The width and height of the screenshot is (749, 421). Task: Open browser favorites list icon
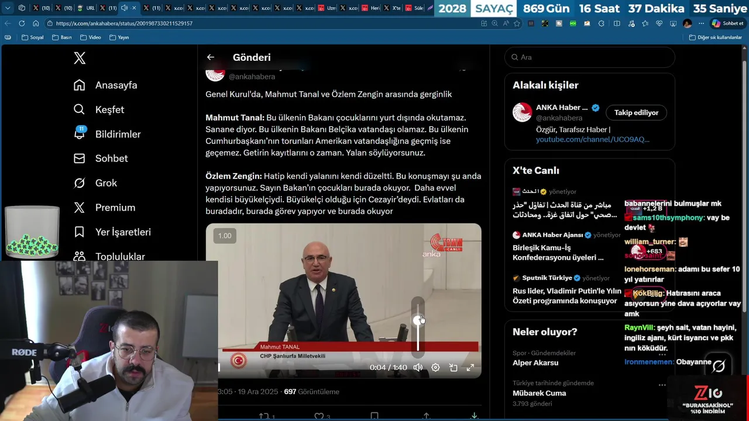pos(645,23)
